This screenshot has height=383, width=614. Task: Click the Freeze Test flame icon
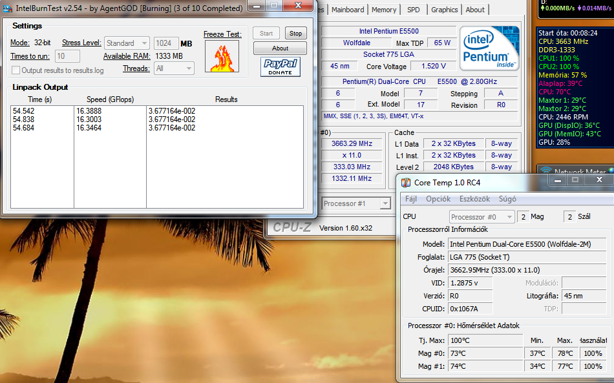point(222,56)
